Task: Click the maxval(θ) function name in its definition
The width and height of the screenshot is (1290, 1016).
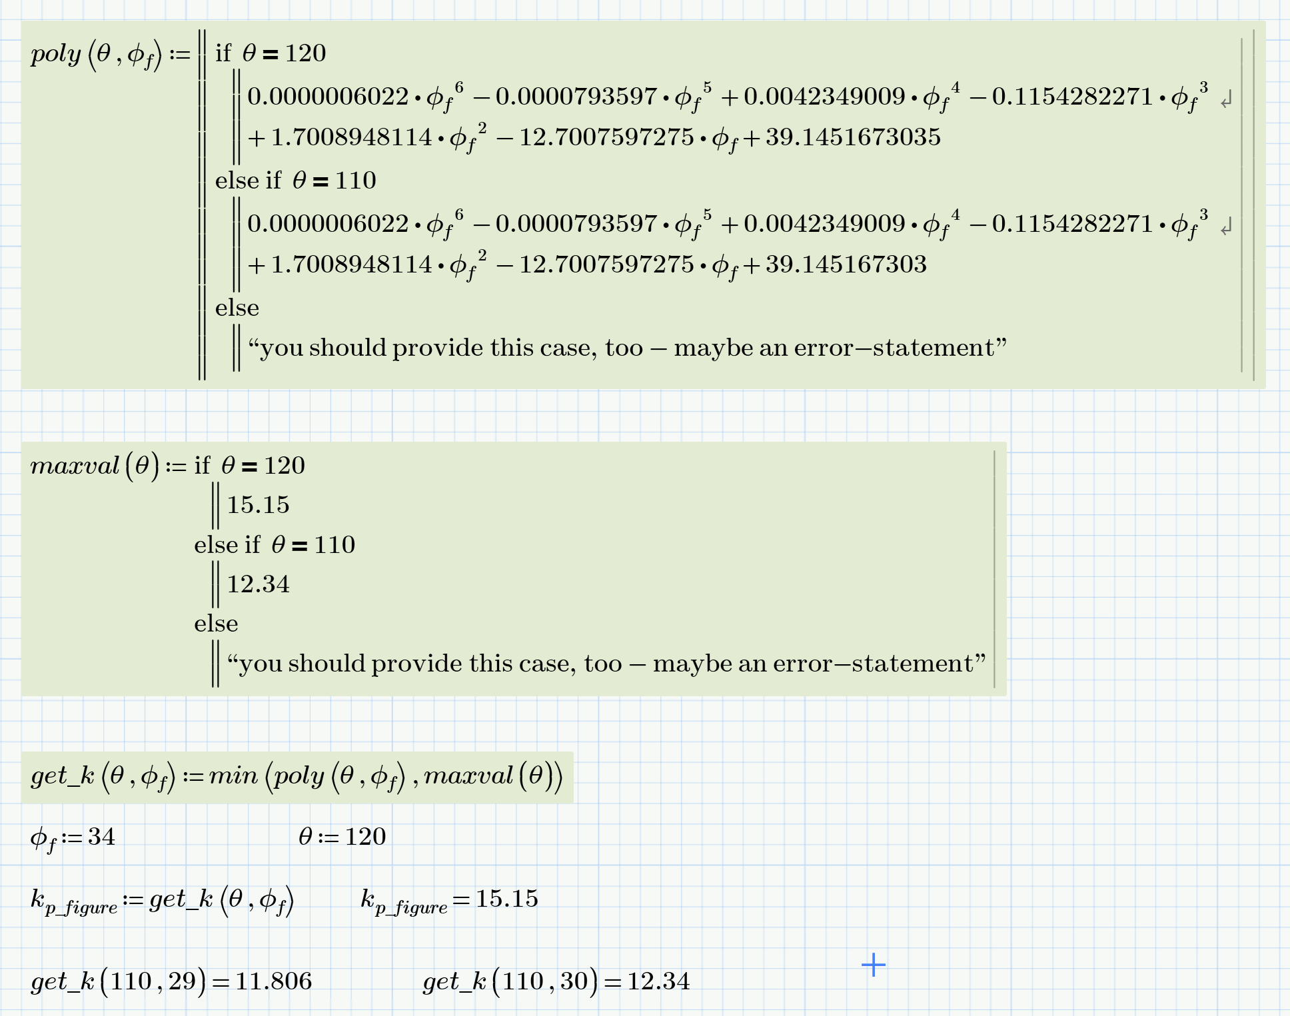Action: 75,465
